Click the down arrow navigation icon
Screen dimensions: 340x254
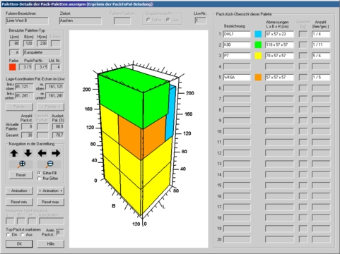coord(28,153)
